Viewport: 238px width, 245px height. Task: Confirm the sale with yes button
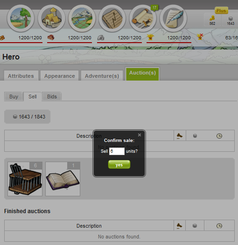[x=119, y=164]
